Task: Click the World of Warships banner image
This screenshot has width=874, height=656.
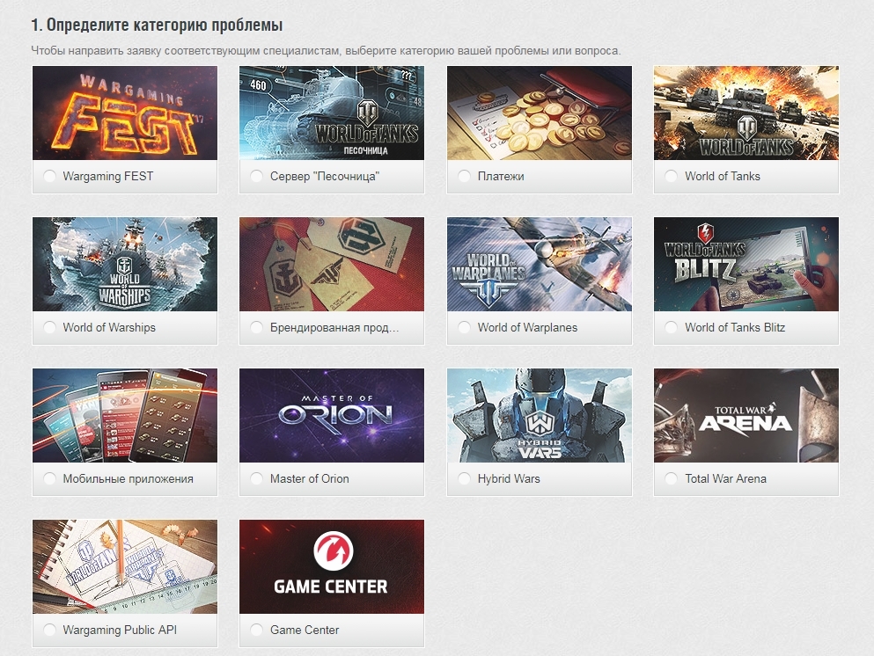Action: point(125,265)
